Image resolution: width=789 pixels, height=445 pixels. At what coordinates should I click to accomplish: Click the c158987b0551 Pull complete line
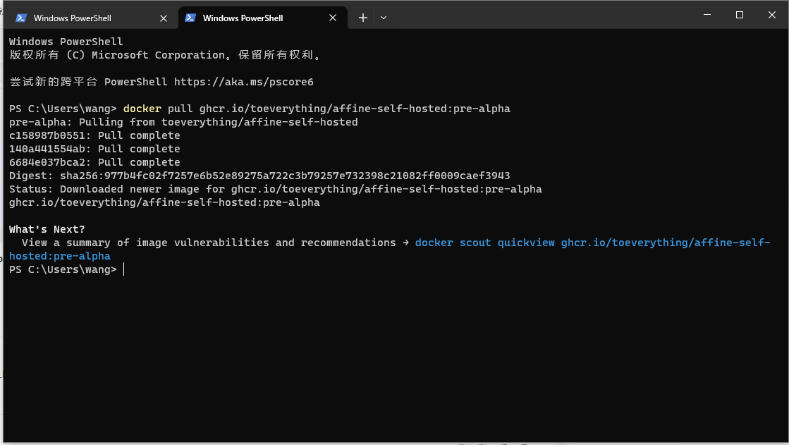94,135
